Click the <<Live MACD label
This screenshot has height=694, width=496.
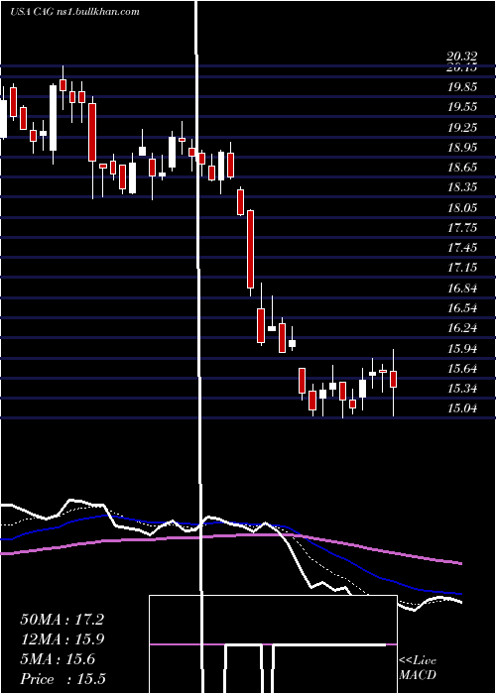[x=418, y=668]
